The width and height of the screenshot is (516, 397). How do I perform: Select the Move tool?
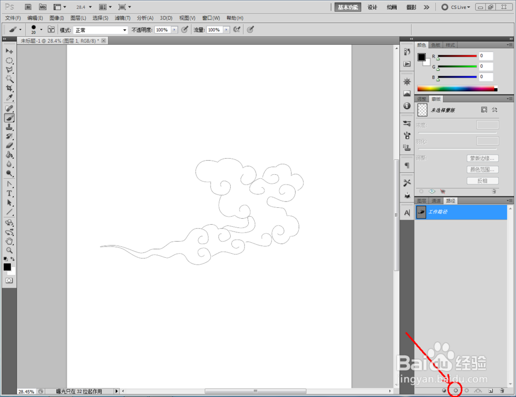pyautogui.click(x=9, y=51)
